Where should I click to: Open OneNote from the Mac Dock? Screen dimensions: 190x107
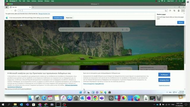pyautogui.click(x=89, y=98)
